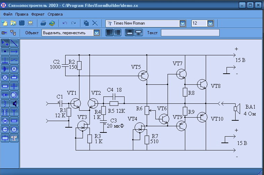
Task: Expand the Объект mode dropdown
Action: coord(96,33)
